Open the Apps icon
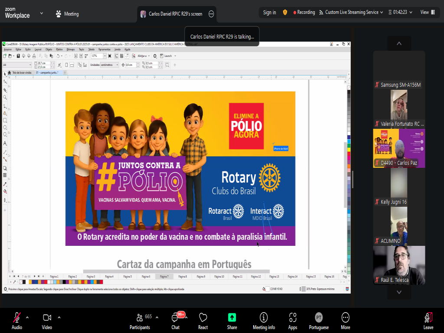 pos(293,320)
